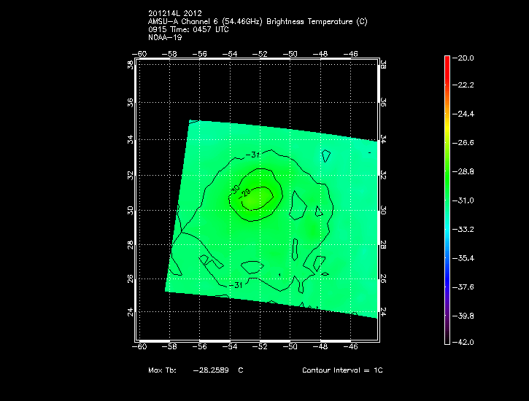The image size is (529, 401).
Task: Click the 0915 Time: 0457 UTC text
Action: pyautogui.click(x=189, y=29)
